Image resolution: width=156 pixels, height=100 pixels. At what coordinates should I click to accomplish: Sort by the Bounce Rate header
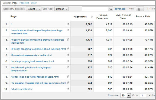[143, 16]
